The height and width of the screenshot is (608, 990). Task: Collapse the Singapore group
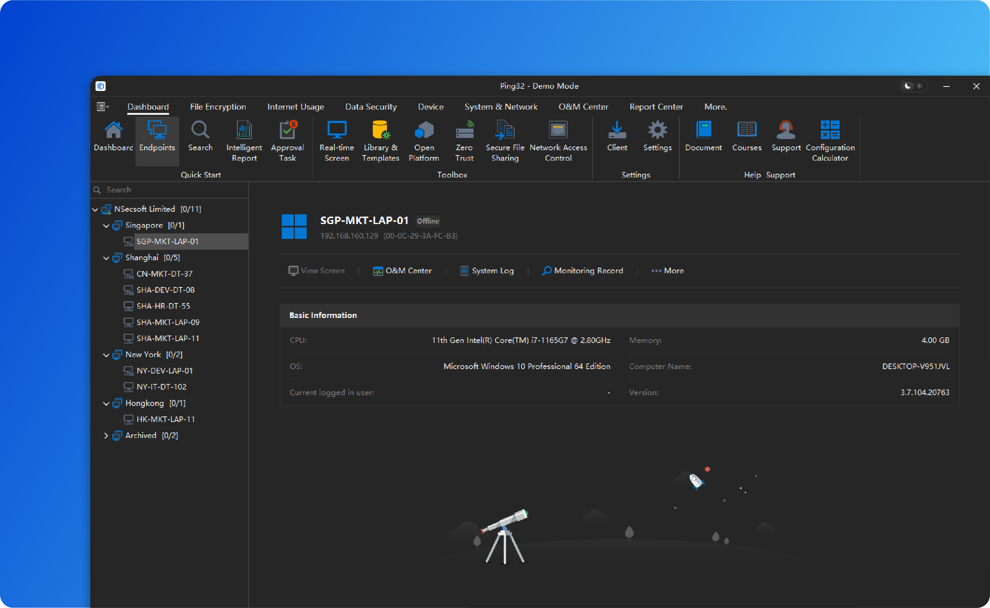click(106, 226)
